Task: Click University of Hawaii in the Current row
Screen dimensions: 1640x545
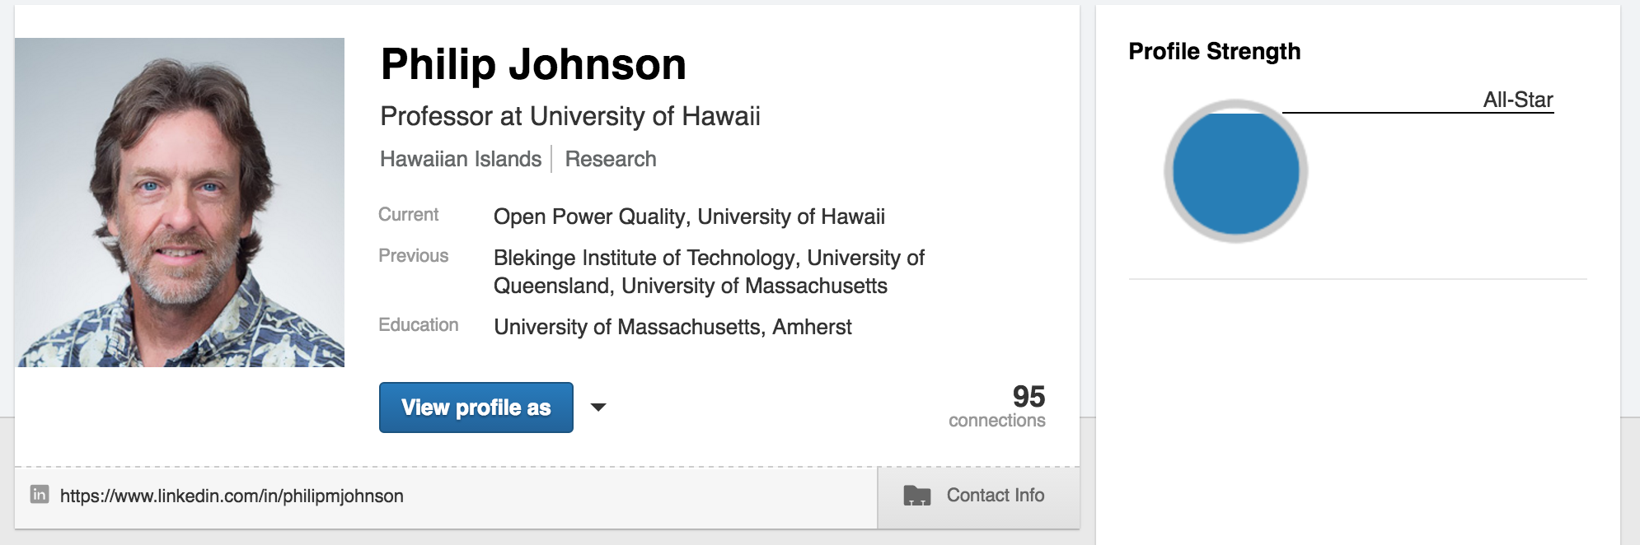Action: (791, 217)
